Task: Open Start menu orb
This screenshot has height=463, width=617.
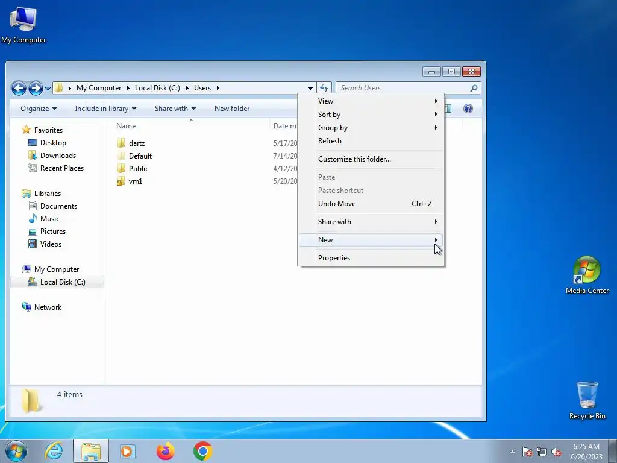Action: (16, 451)
